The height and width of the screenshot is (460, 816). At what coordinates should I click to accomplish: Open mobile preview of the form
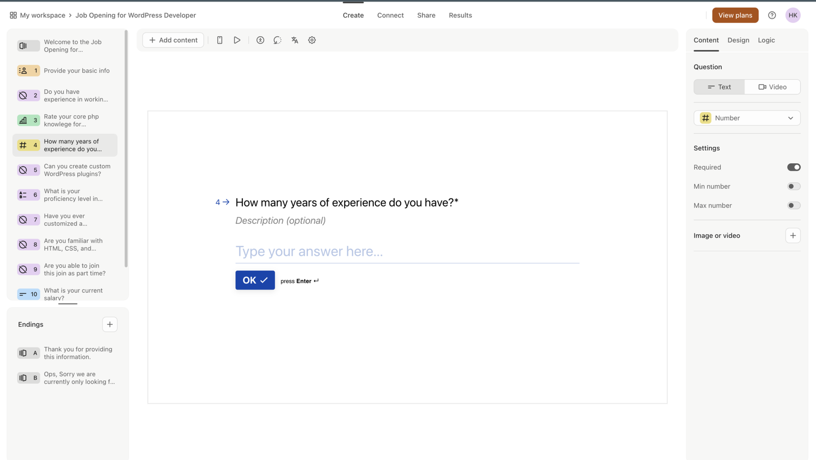219,40
